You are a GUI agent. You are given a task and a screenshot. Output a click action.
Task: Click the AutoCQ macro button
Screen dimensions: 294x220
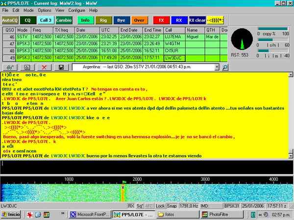tap(10, 20)
